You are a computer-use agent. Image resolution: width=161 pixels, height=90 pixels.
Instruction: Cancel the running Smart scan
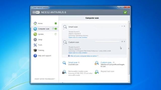125,26
